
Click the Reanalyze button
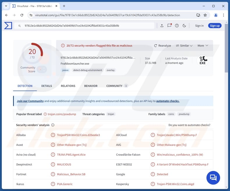(x=162, y=46)
